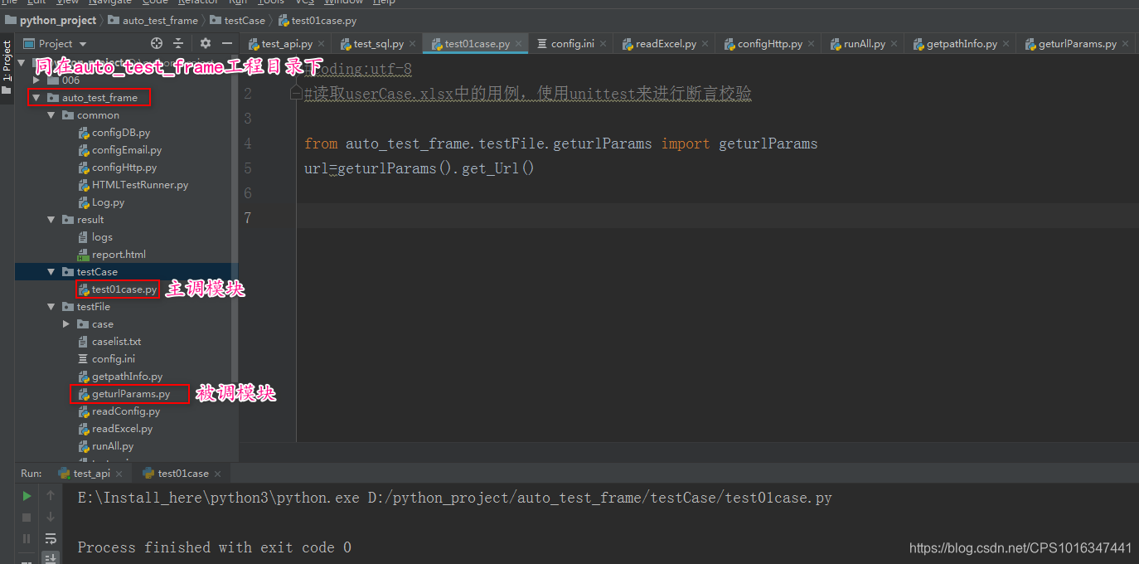
Task: Select test01case.py in project tree
Action: [124, 289]
